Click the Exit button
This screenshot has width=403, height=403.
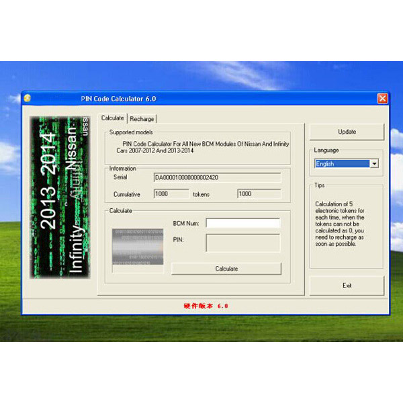347,285
